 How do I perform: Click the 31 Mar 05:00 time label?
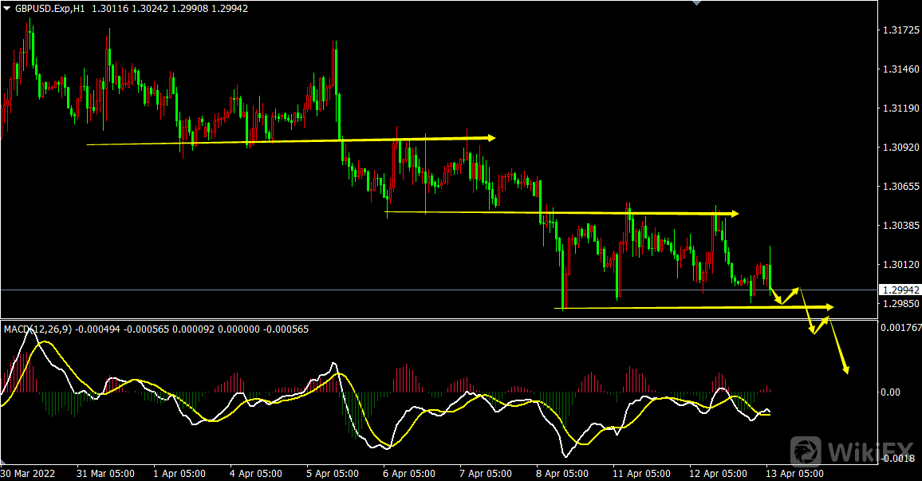click(x=105, y=473)
